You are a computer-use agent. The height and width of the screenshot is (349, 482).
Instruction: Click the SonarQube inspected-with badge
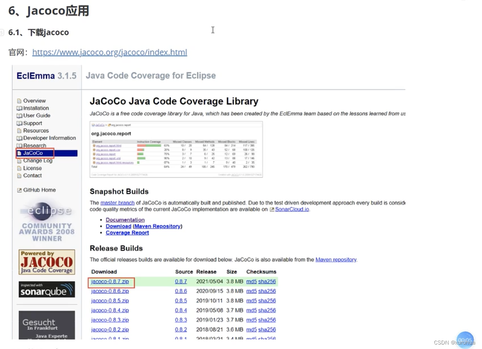[x=46, y=289]
